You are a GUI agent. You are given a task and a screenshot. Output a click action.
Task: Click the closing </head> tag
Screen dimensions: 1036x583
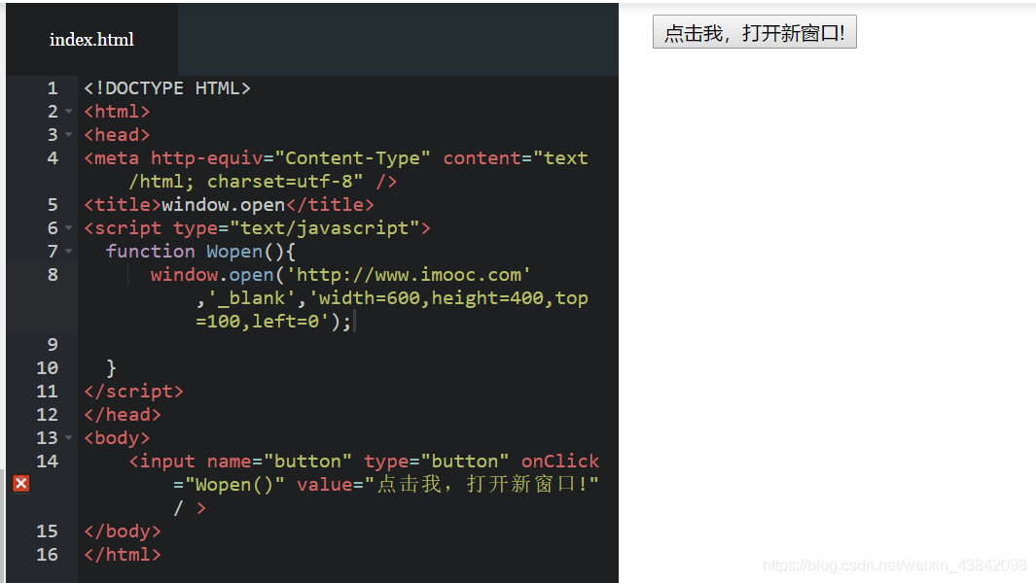click(x=123, y=415)
